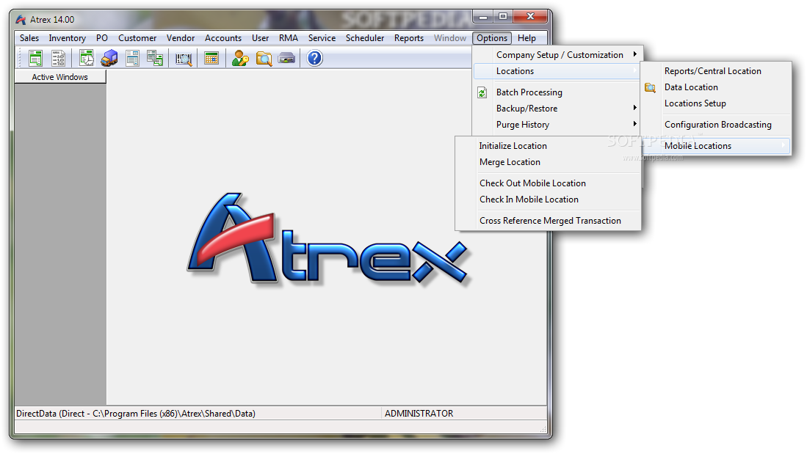Click the DirectData path in status bar
The image size is (807, 454).
coord(136,414)
